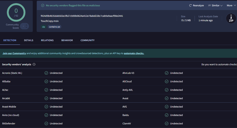Click the green checkmark in the no-detections banner
The height and width of the screenshot is (128, 237).
tap(43, 5)
